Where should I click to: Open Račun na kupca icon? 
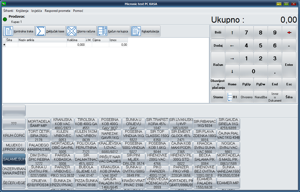point(102,31)
